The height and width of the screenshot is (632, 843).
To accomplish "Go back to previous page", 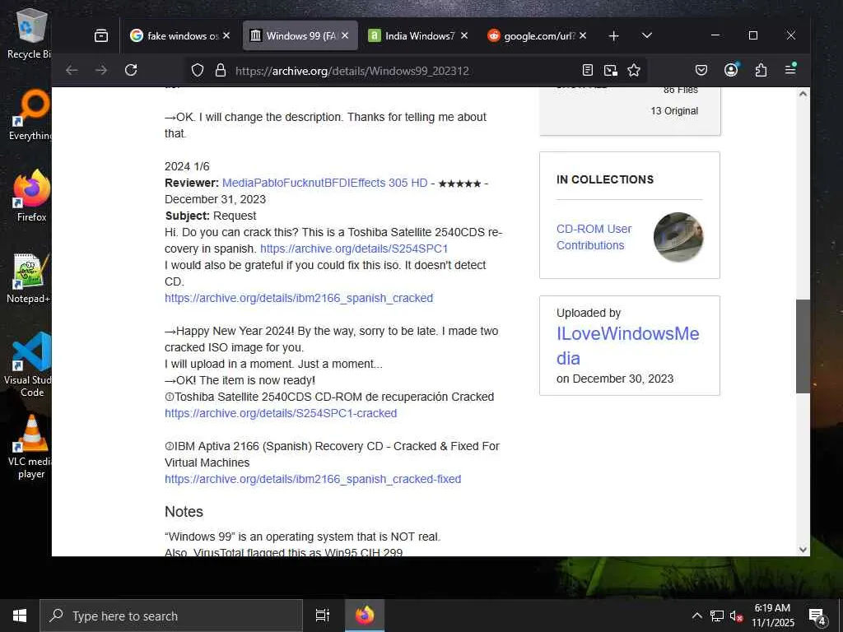I will 72,71.
